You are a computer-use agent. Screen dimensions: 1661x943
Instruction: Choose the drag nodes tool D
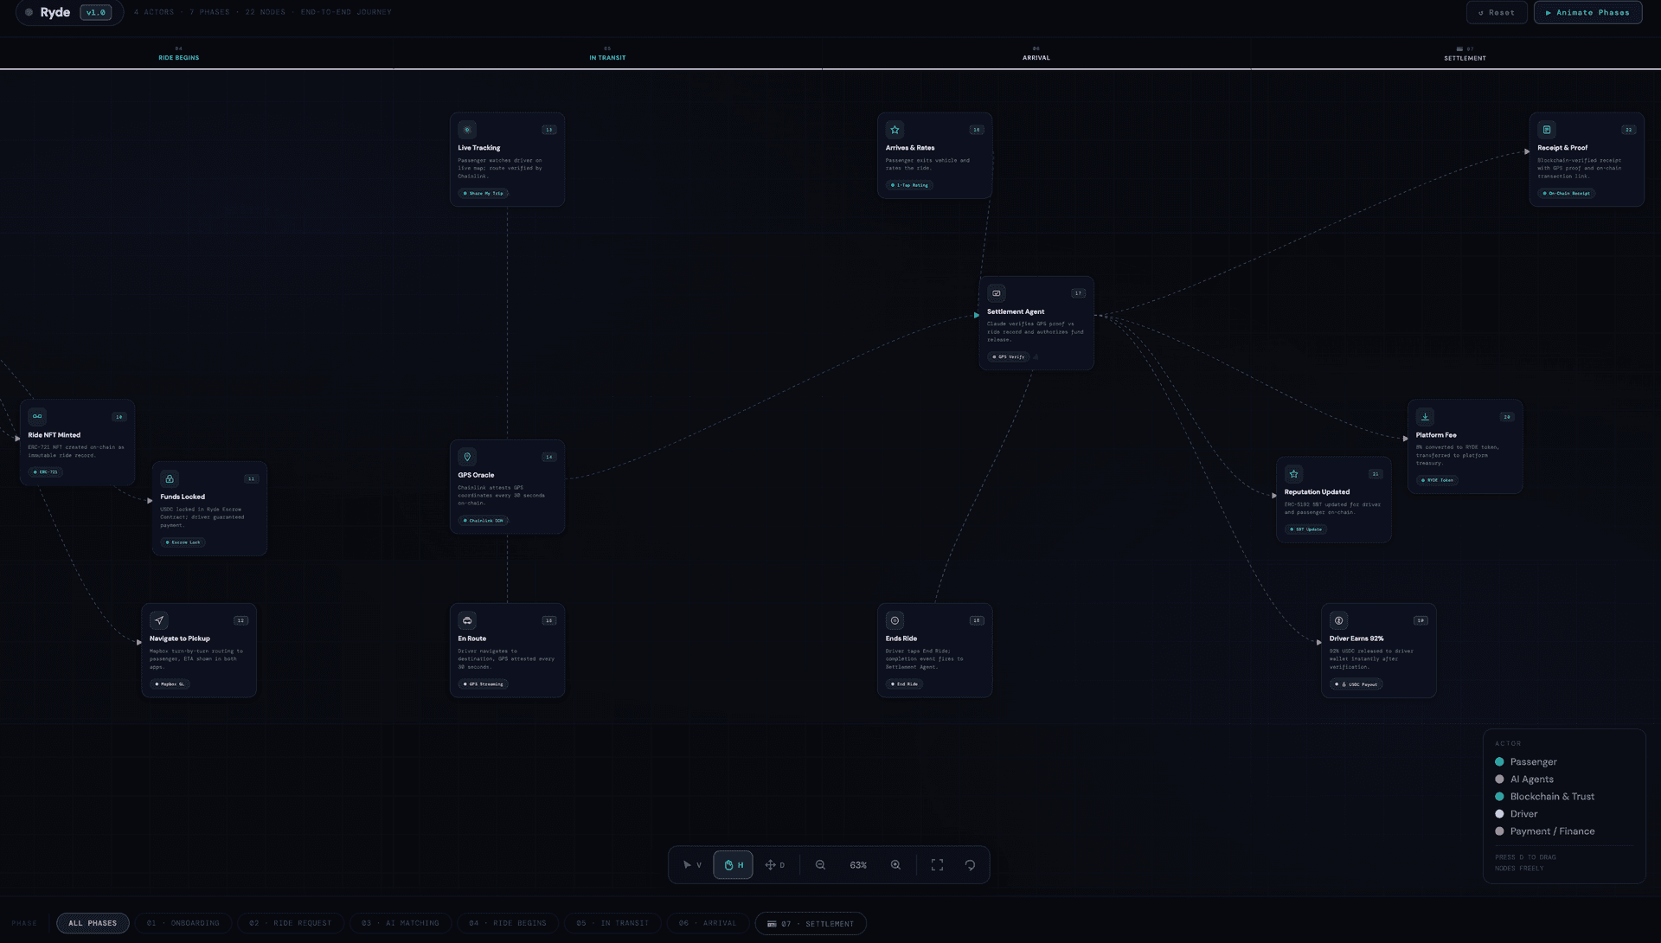point(775,865)
